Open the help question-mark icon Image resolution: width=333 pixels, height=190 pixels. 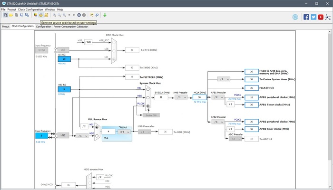click(92, 15)
